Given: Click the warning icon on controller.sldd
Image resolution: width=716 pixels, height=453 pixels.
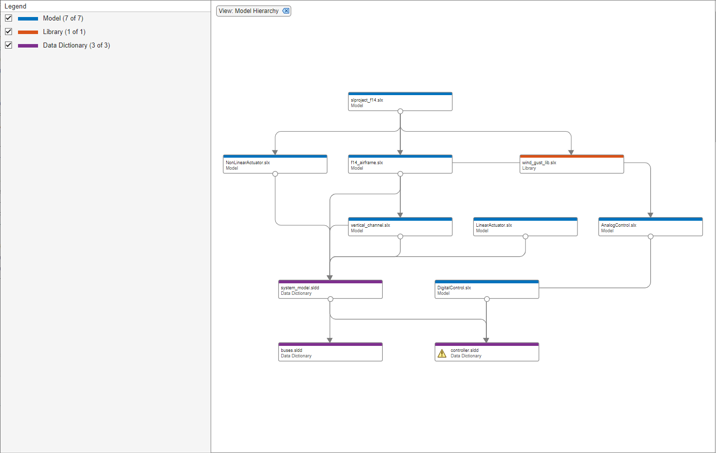Looking at the screenshot, I should pos(442,353).
